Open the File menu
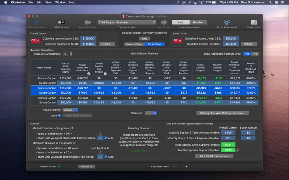Image resolution: width=289 pixels, height=180 pixels. (31, 3)
